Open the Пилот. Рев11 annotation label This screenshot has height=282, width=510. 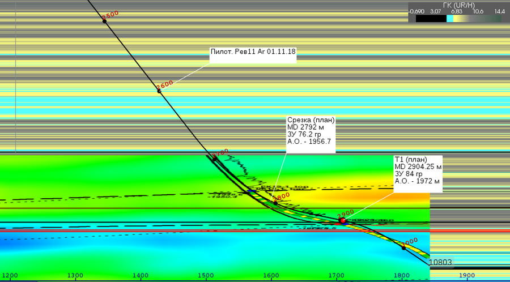[253, 52]
